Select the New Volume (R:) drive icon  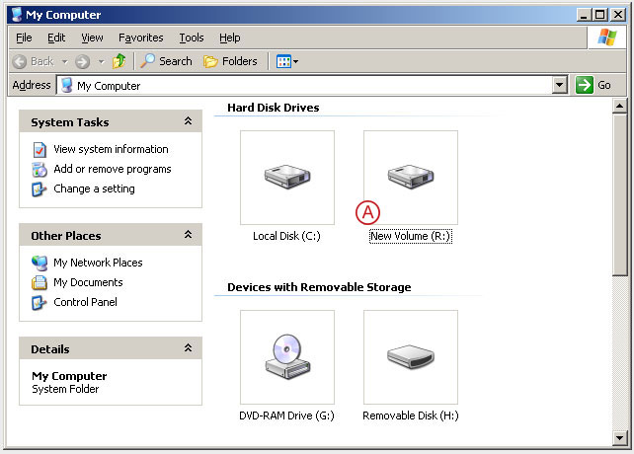pos(410,178)
